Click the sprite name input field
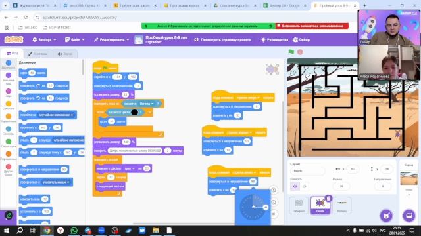This screenshot has height=236, width=421. tap(307, 170)
